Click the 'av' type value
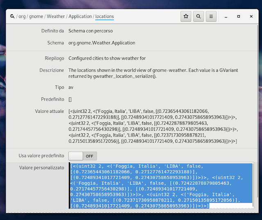Image resolution: width=262 pixels, height=220 pixels. point(71,87)
